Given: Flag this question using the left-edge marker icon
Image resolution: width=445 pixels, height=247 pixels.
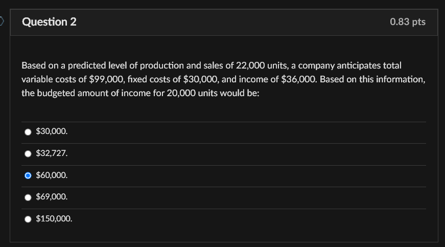Looking at the screenshot, I should click(2, 21).
